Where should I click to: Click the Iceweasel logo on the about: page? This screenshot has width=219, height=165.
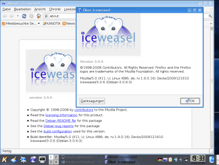(x=51, y=71)
